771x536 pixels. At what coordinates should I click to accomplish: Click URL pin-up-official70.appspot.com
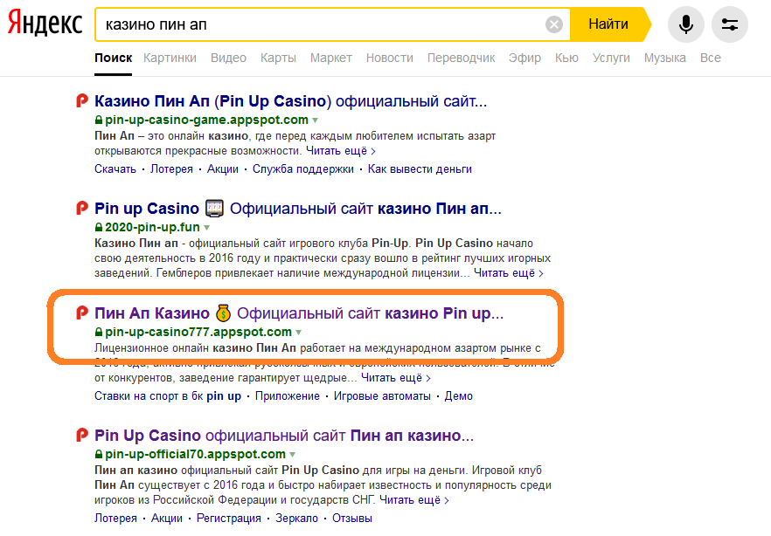click(195, 454)
